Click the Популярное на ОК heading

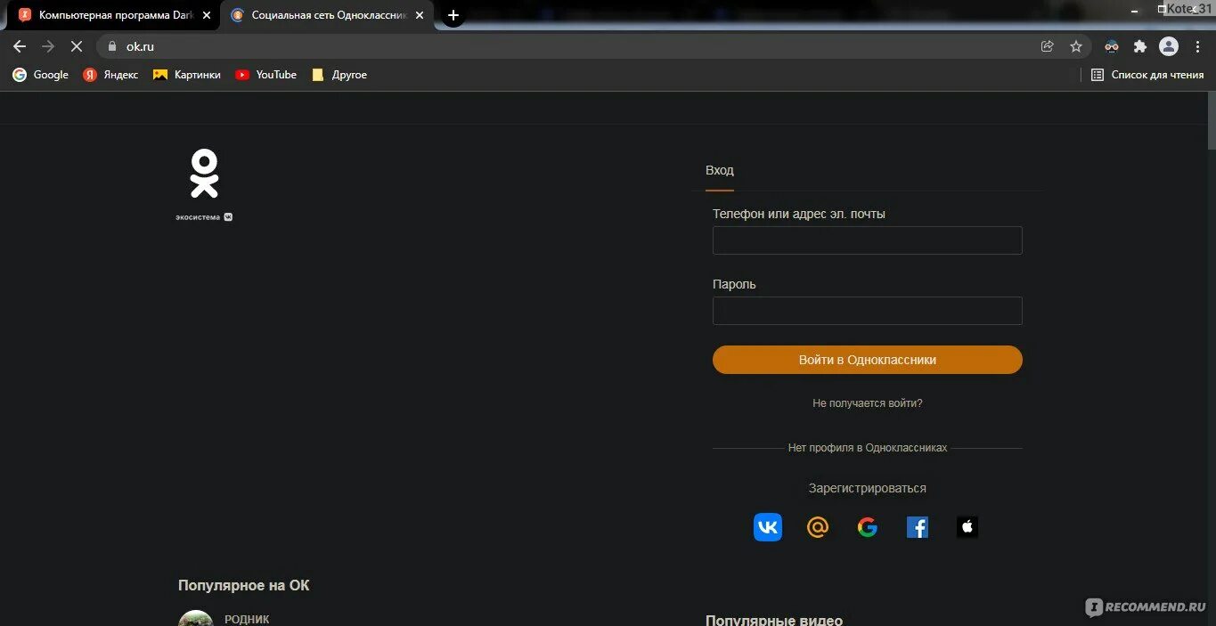coord(244,585)
